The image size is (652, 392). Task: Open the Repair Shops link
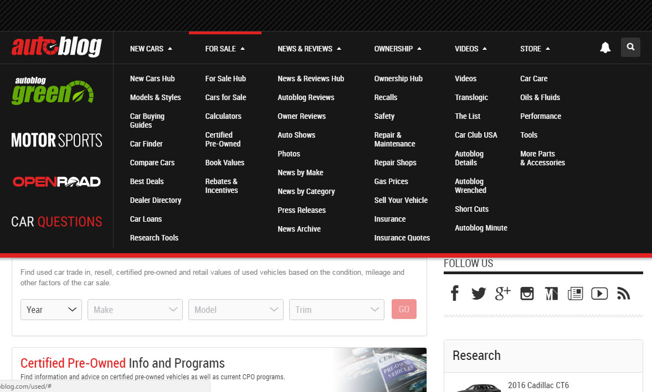click(x=395, y=163)
